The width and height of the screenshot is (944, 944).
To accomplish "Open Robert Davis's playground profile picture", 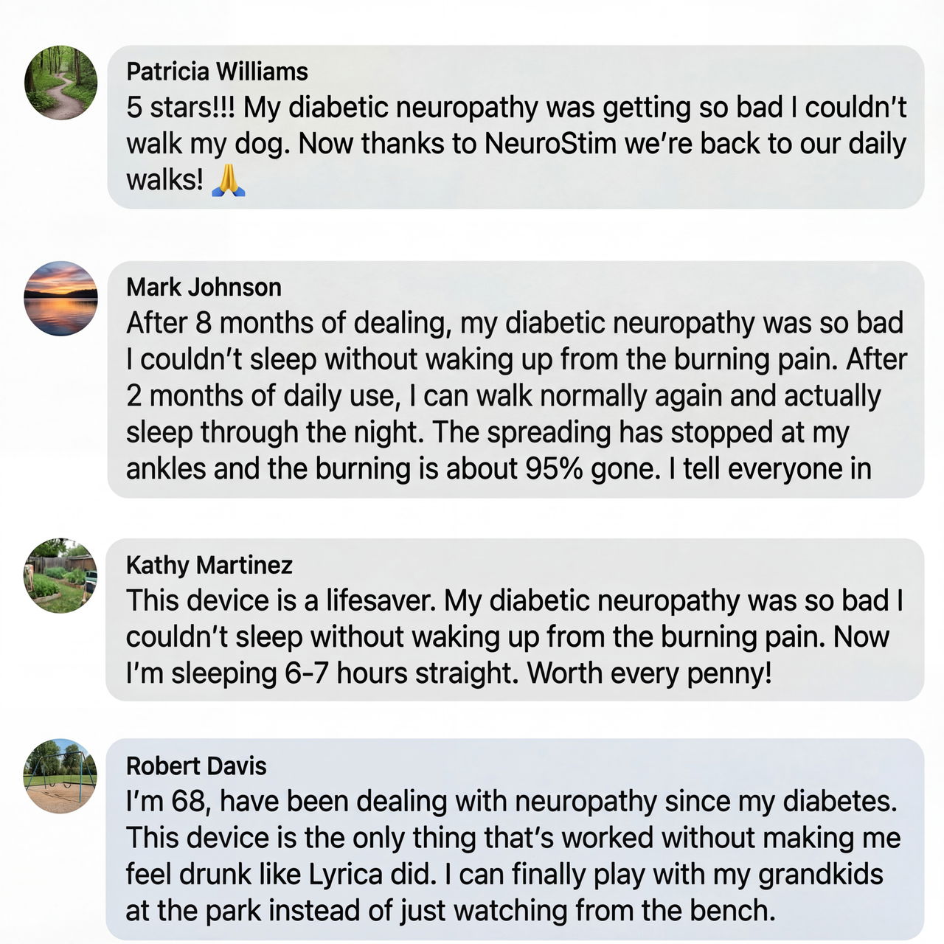I will click(60, 776).
